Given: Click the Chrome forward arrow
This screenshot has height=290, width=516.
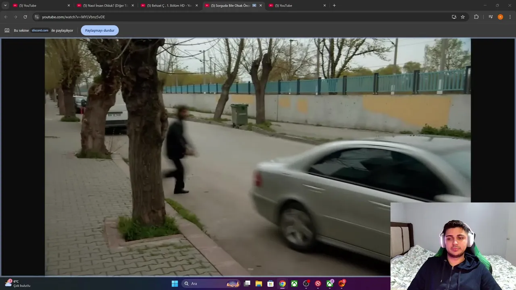Looking at the screenshot, I should tap(15, 17).
